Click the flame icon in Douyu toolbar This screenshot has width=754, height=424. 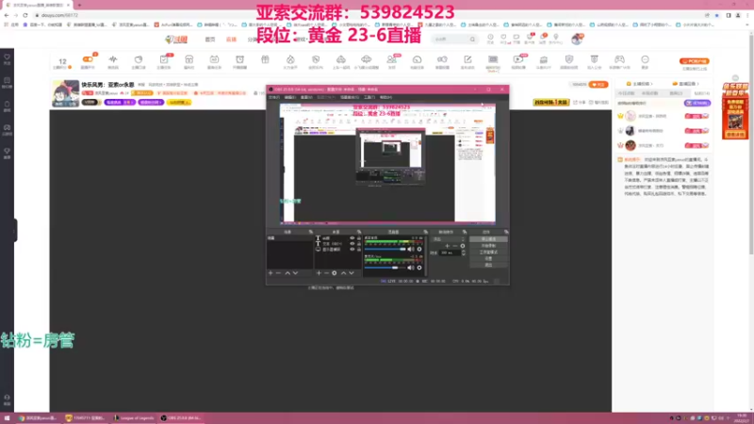[290, 59]
